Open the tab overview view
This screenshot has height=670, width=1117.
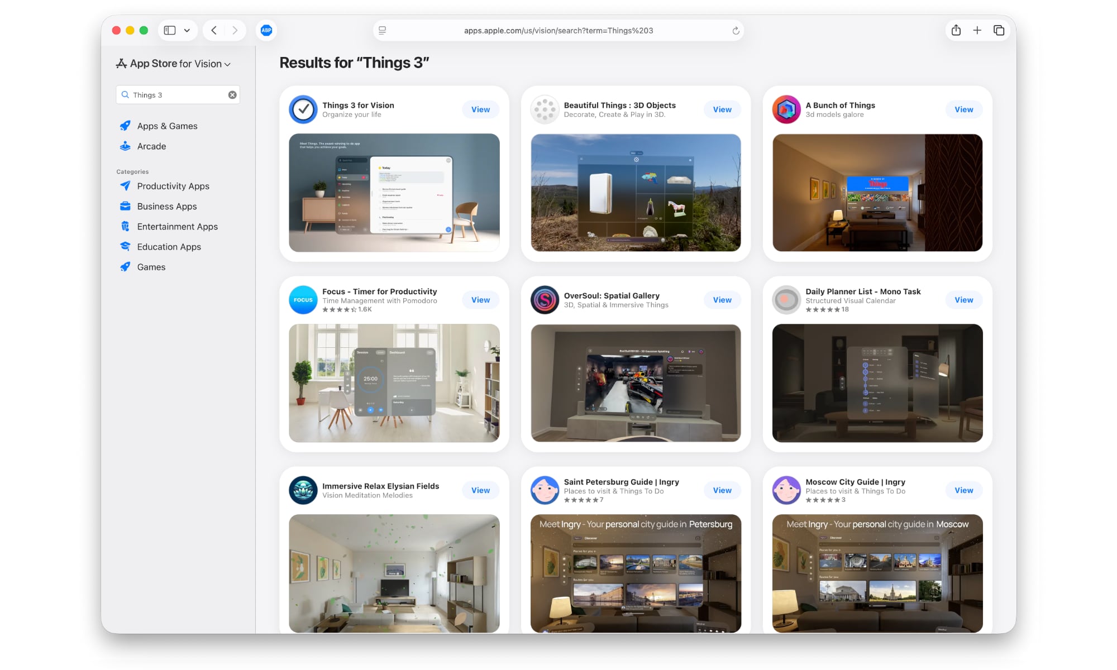pos(999,30)
